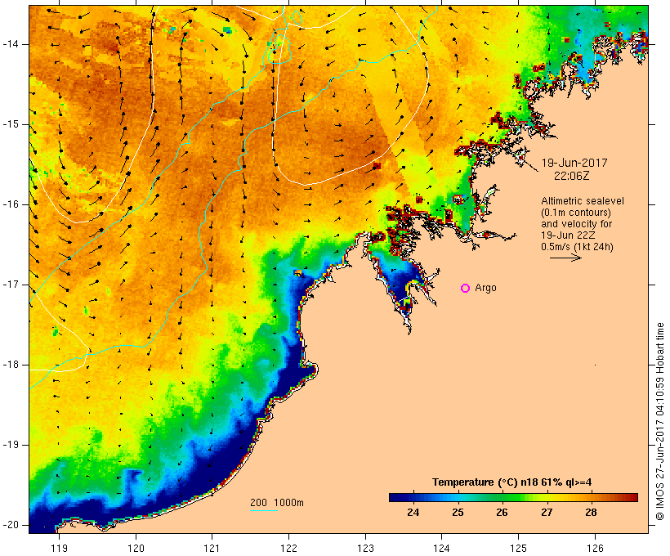
Task: Click the dark blue end of temperature colorbar
Action: (395, 497)
